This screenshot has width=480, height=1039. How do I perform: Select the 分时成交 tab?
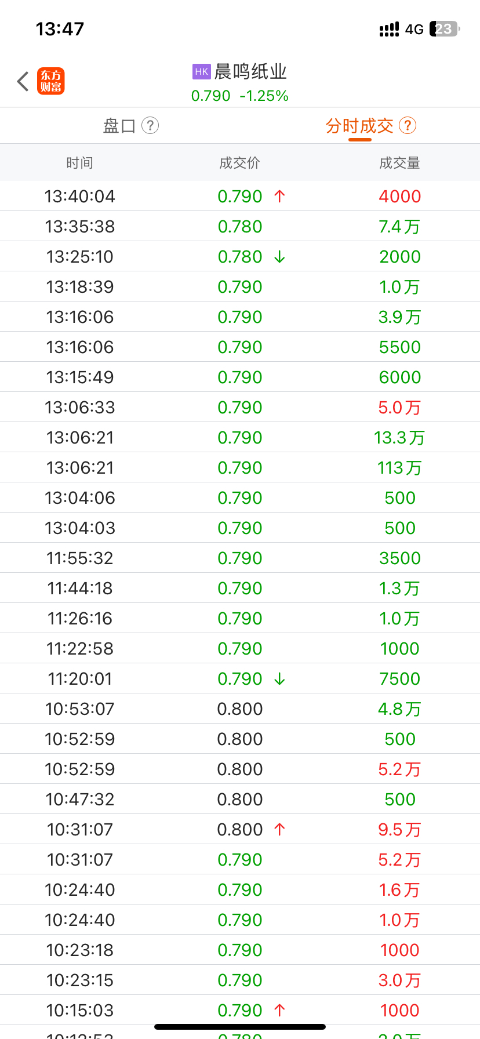[359, 126]
